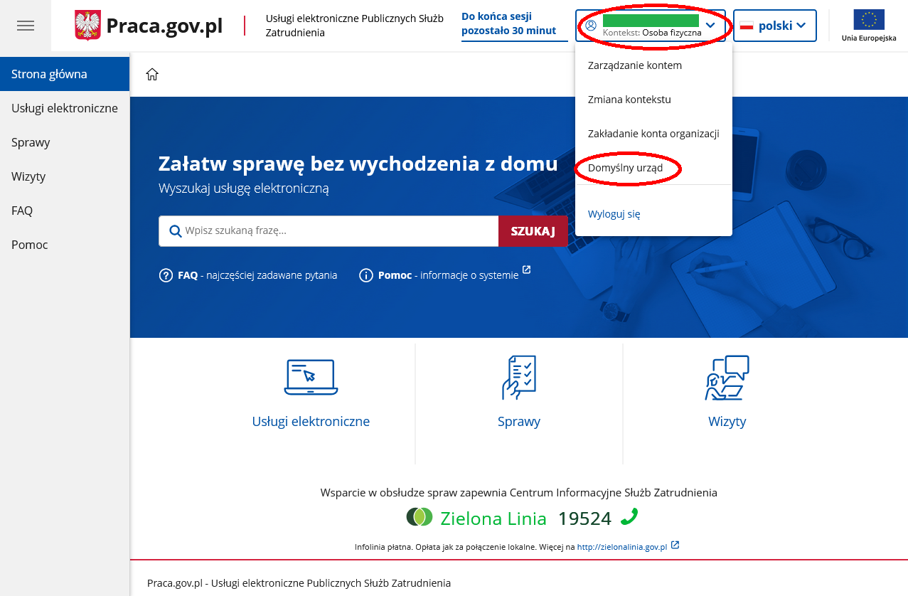Go to Wizyty in left sidebar

point(28,176)
